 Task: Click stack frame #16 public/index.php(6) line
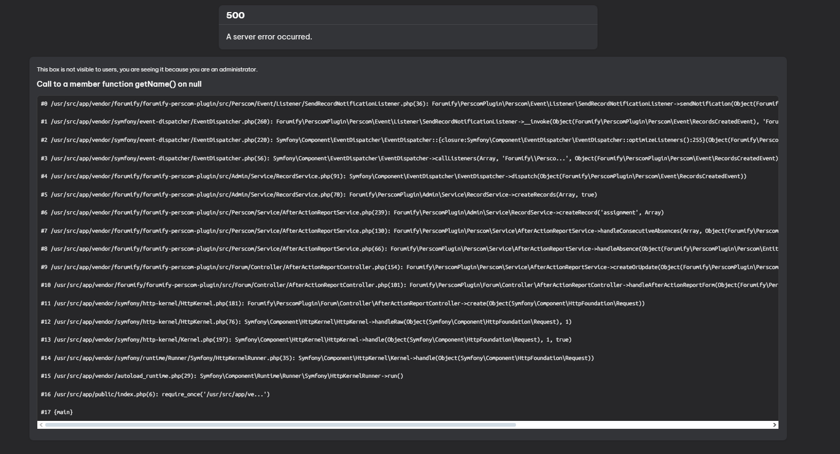[x=155, y=394]
